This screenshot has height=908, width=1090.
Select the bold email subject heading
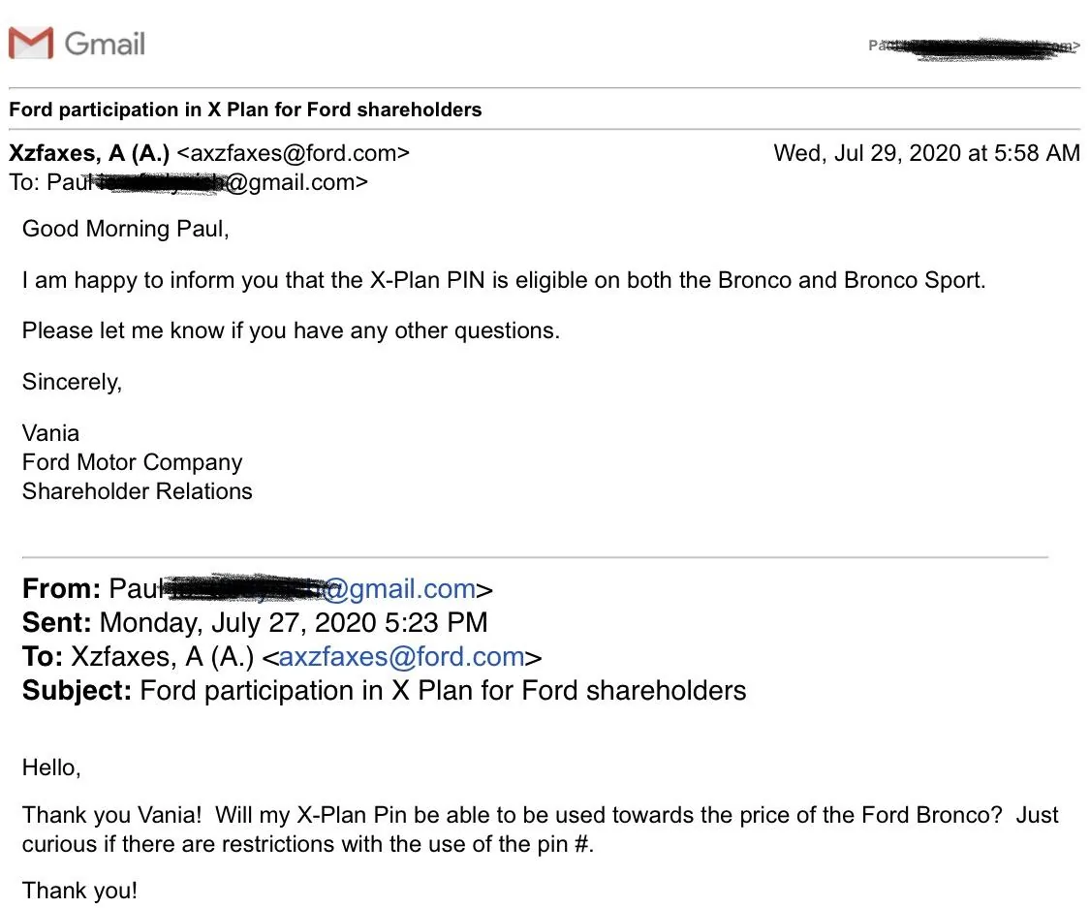(x=245, y=110)
